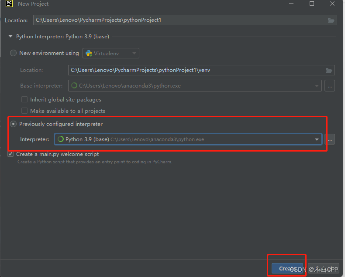Select Previously configured interpreter radio button
Image resolution: width=345 pixels, height=277 pixels.
pyautogui.click(x=13, y=124)
